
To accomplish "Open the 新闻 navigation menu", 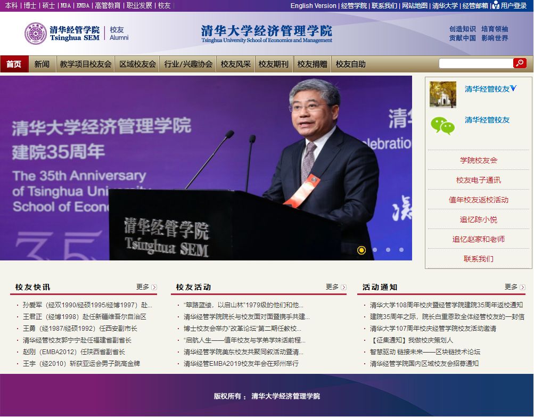I will pyautogui.click(x=42, y=64).
